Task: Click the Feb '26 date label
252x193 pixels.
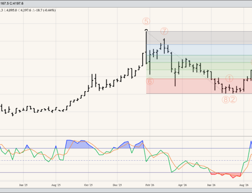Action: [x=150, y=185]
